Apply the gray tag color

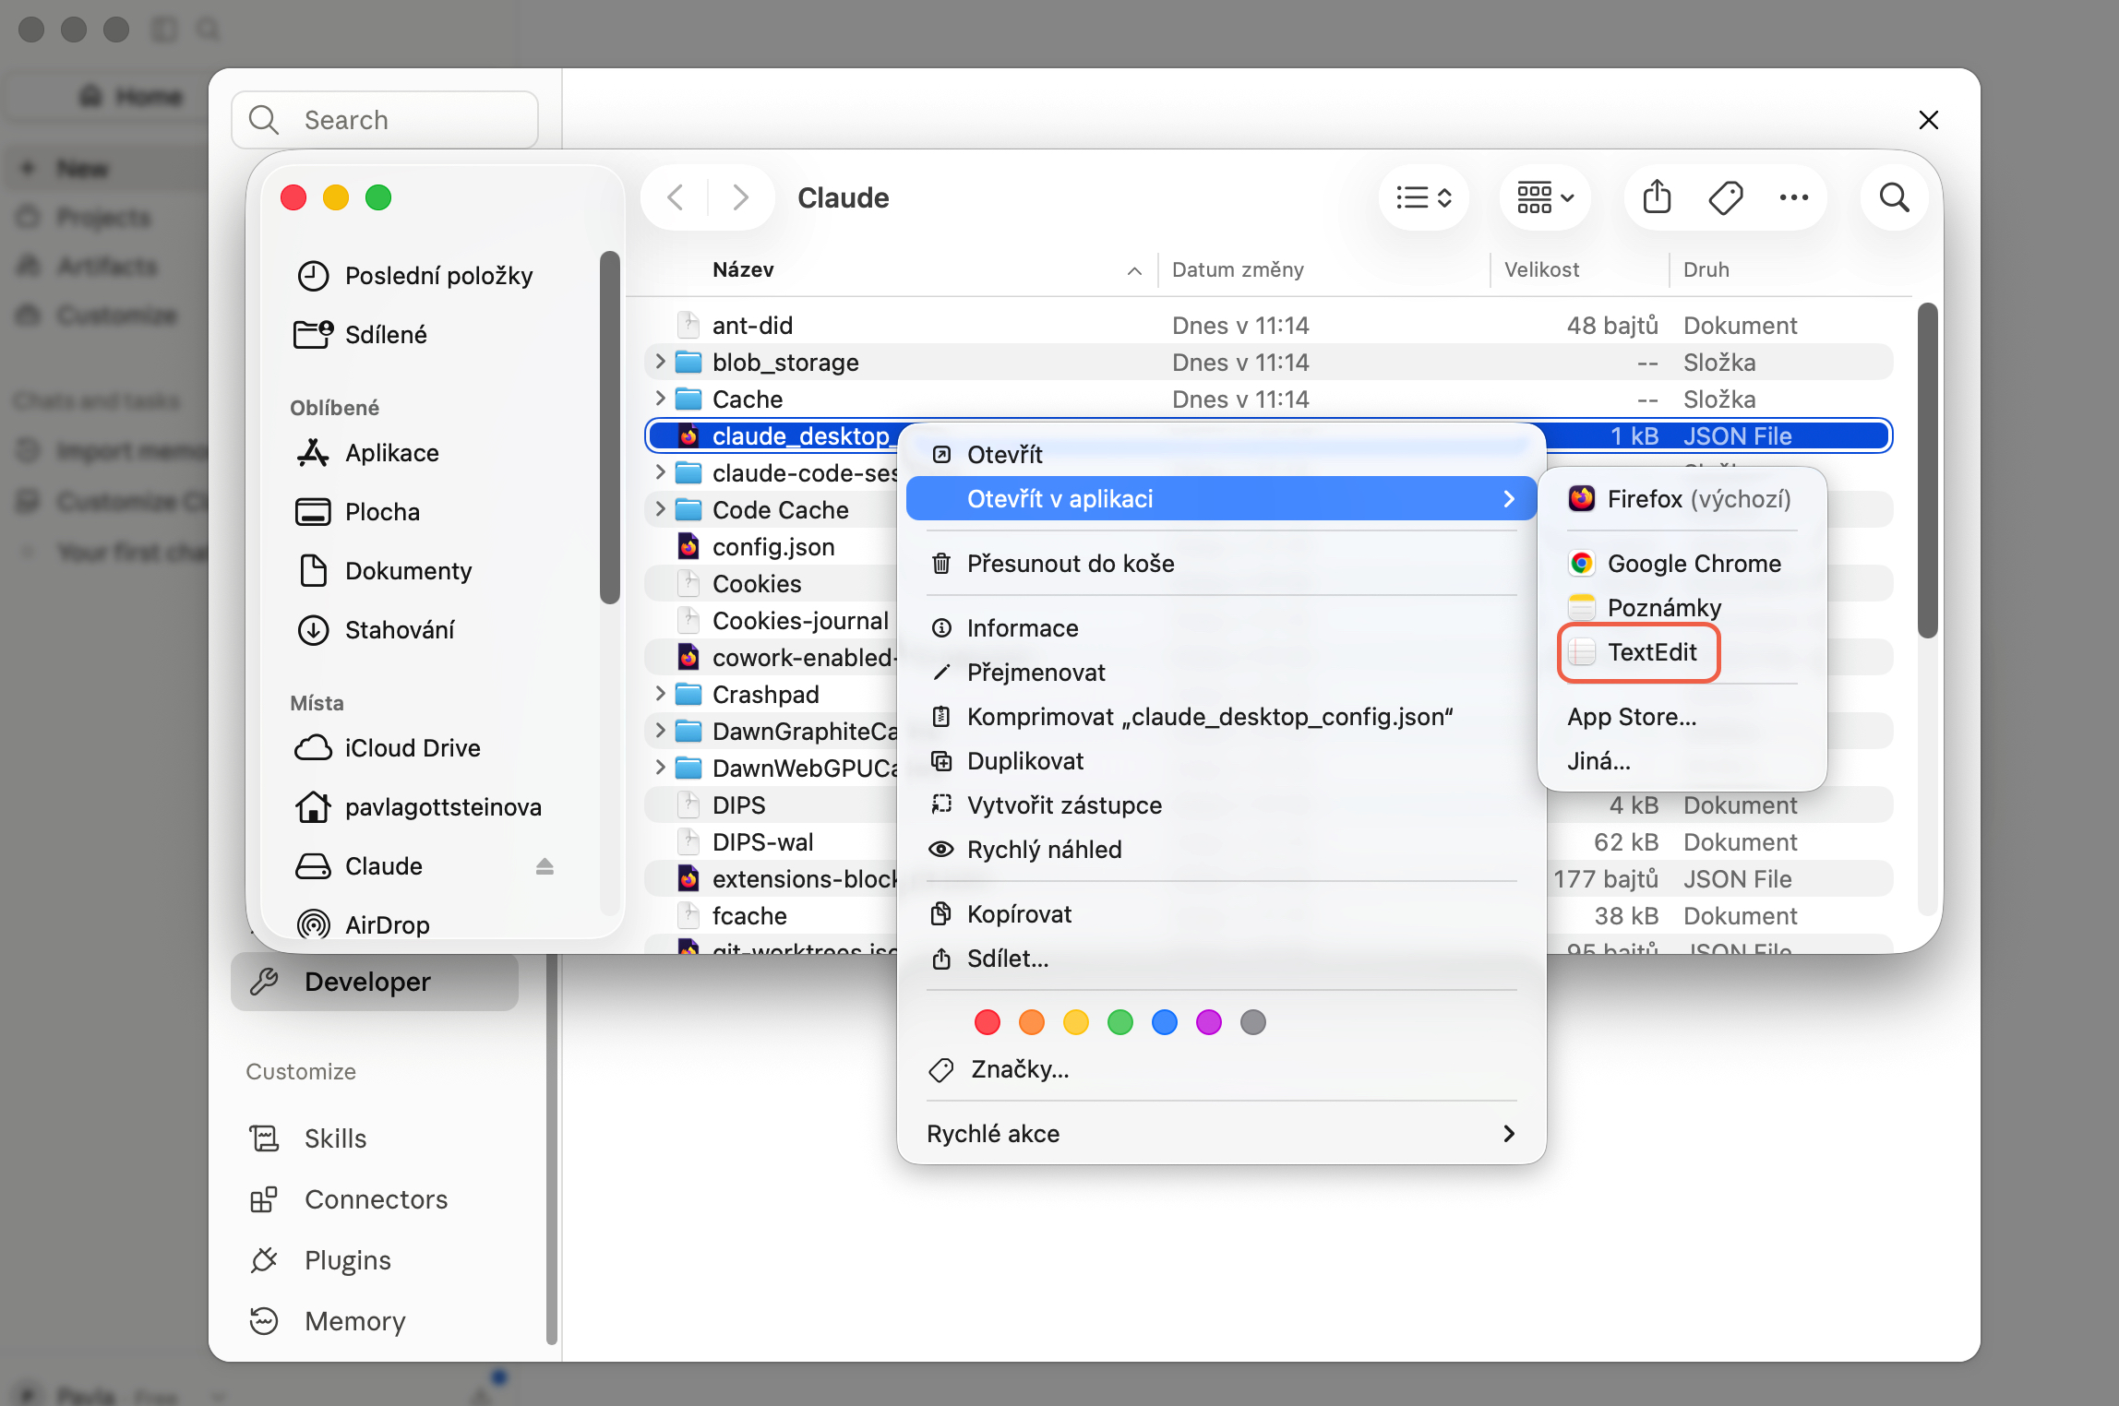coord(1253,1022)
